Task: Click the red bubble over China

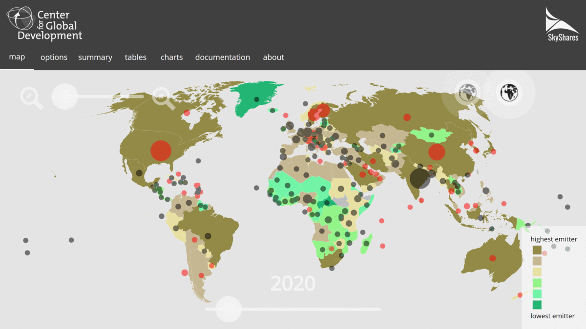Action: 437,152
